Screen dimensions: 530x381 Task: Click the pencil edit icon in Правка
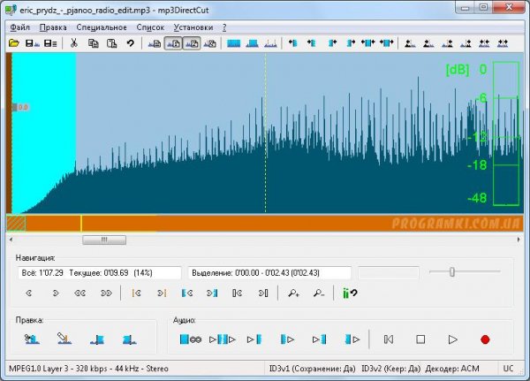click(64, 339)
